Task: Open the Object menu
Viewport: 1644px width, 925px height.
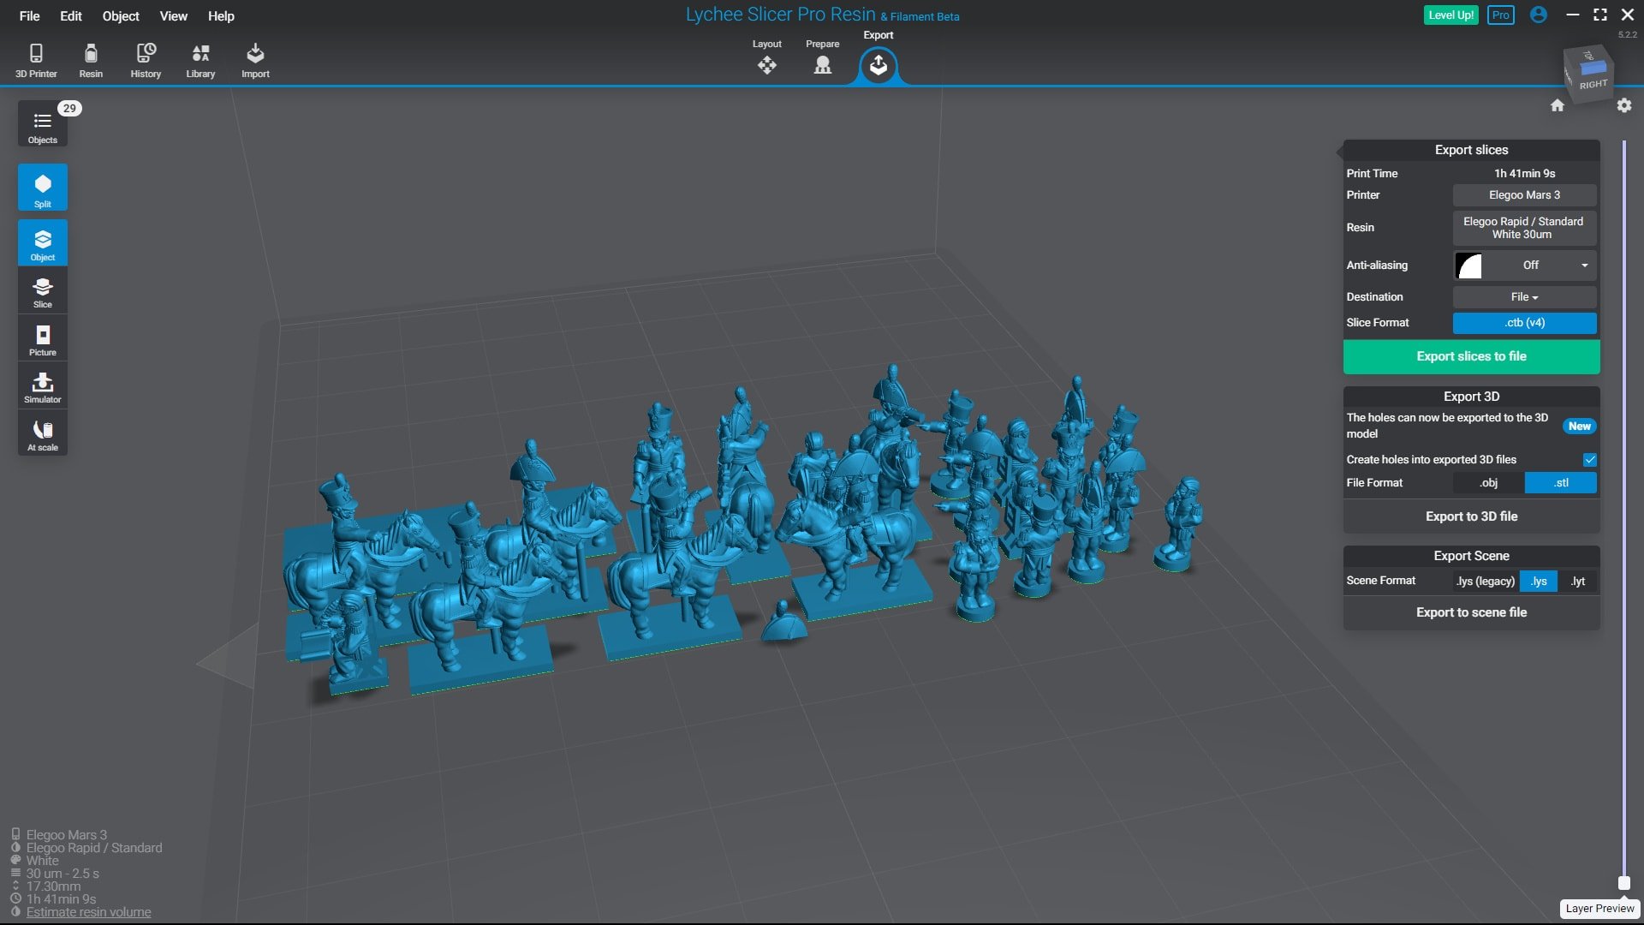Action: [x=121, y=16]
